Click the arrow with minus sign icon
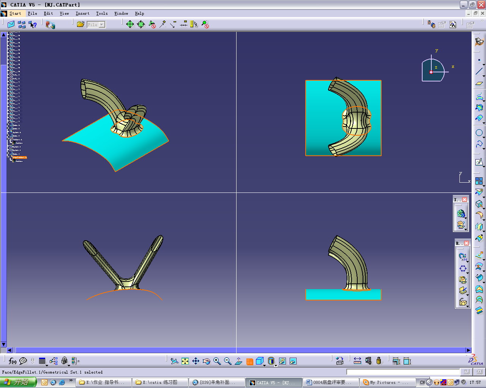The height and width of the screenshot is (388, 486). pos(173,24)
